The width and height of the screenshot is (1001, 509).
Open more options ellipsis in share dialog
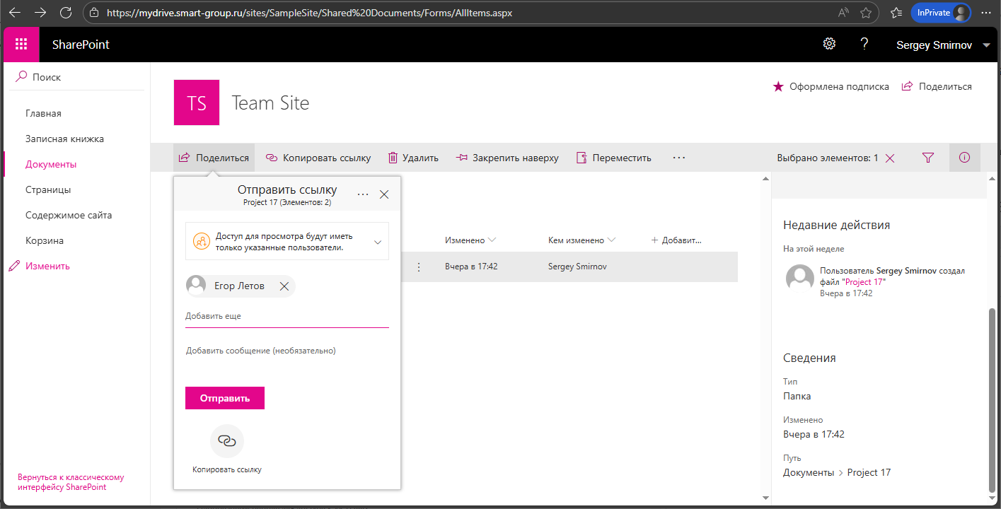point(363,194)
